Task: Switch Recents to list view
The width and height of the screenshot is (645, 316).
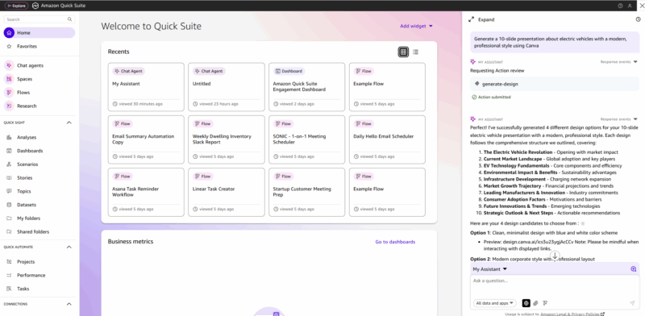Action: coord(415,52)
